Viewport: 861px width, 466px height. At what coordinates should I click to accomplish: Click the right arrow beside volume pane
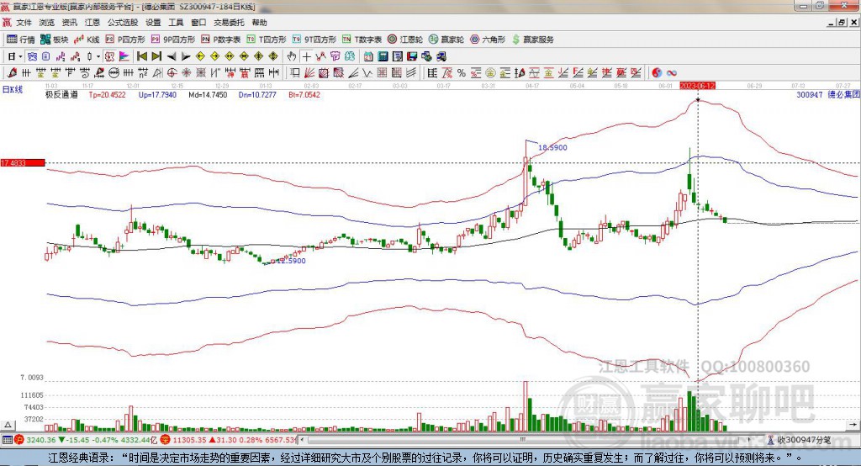coord(853,425)
